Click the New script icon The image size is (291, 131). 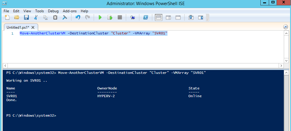tap(7, 17)
